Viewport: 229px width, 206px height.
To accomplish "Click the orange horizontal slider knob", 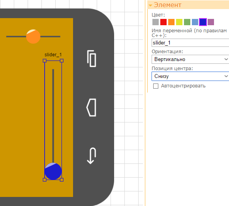I will coord(33,37).
